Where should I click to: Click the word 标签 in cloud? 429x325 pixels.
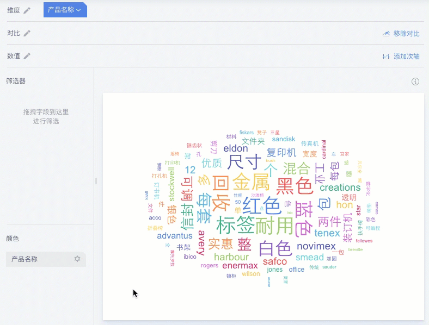pyautogui.click(x=235, y=226)
